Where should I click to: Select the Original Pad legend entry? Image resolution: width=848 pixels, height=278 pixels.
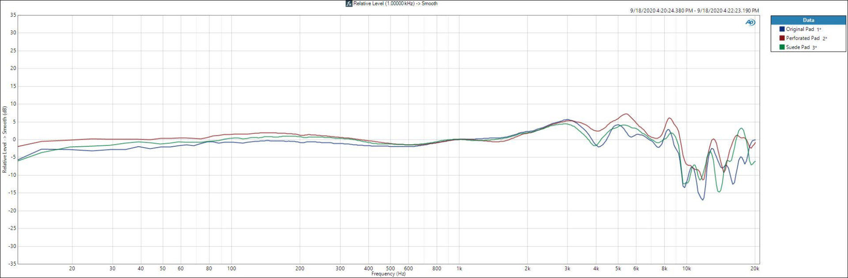coord(799,29)
